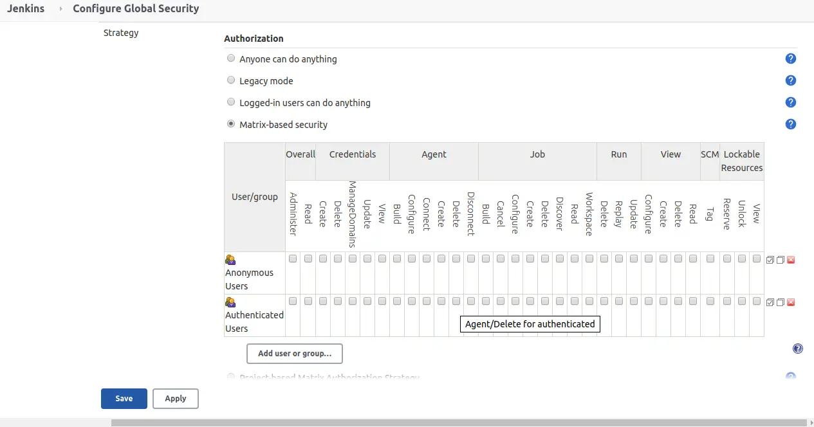Select all permissions for Anonymous Users row

coord(770,260)
